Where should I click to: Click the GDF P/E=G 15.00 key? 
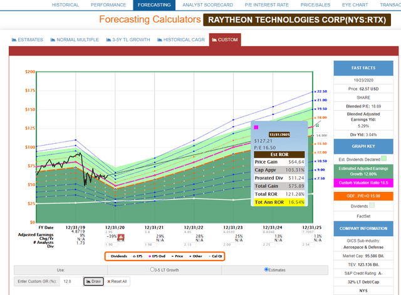[x=363, y=196]
